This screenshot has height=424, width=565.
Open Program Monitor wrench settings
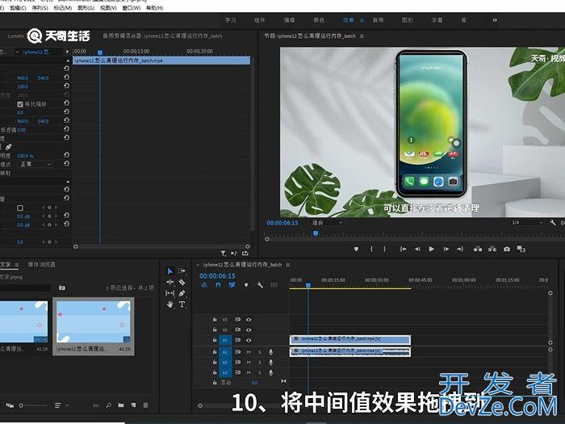553,223
